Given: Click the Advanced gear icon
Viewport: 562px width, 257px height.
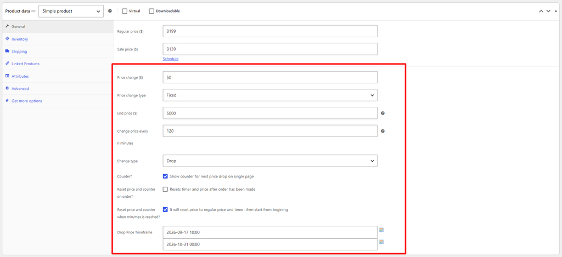Looking at the screenshot, I should [x=7, y=88].
